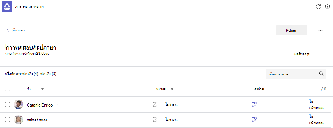Switch to the ส่งกลับ (0) tab
The height and width of the screenshot is (128, 333).
[48, 74]
